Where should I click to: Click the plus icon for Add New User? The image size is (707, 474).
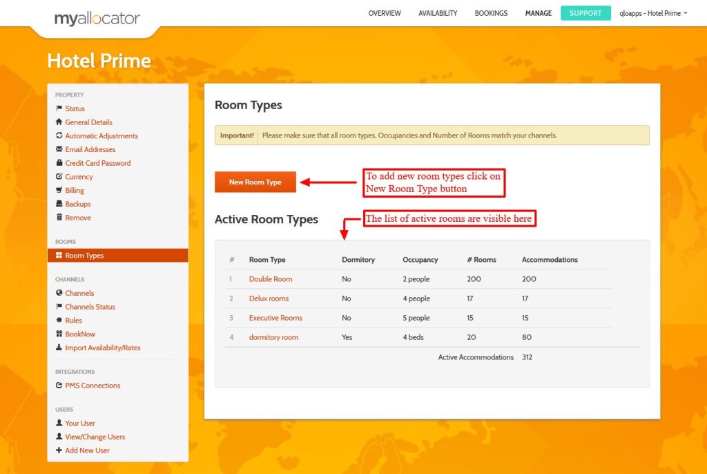(59, 451)
